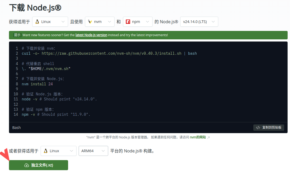Screen dimensions: 290x172
Task: Open the nvm version manager dropdown
Action: 100,22
